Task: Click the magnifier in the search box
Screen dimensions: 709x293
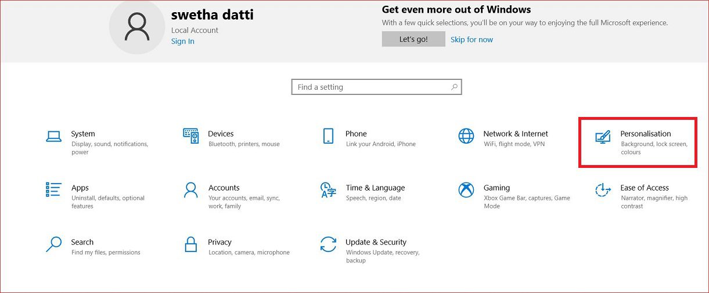Action: [x=454, y=87]
